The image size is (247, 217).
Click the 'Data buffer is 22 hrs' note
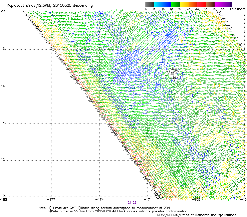click(117, 211)
